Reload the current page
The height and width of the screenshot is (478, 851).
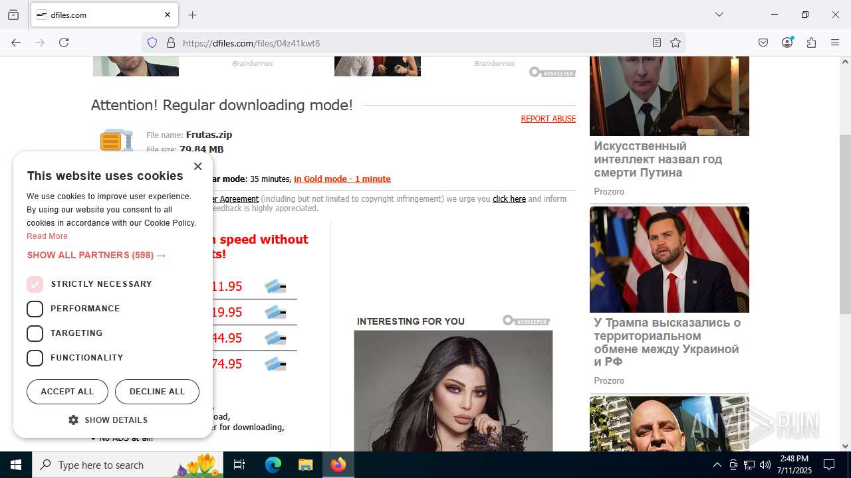point(64,42)
